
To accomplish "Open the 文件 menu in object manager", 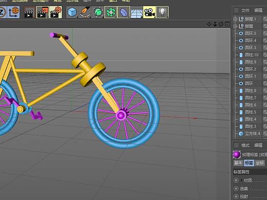I will pos(245,10).
